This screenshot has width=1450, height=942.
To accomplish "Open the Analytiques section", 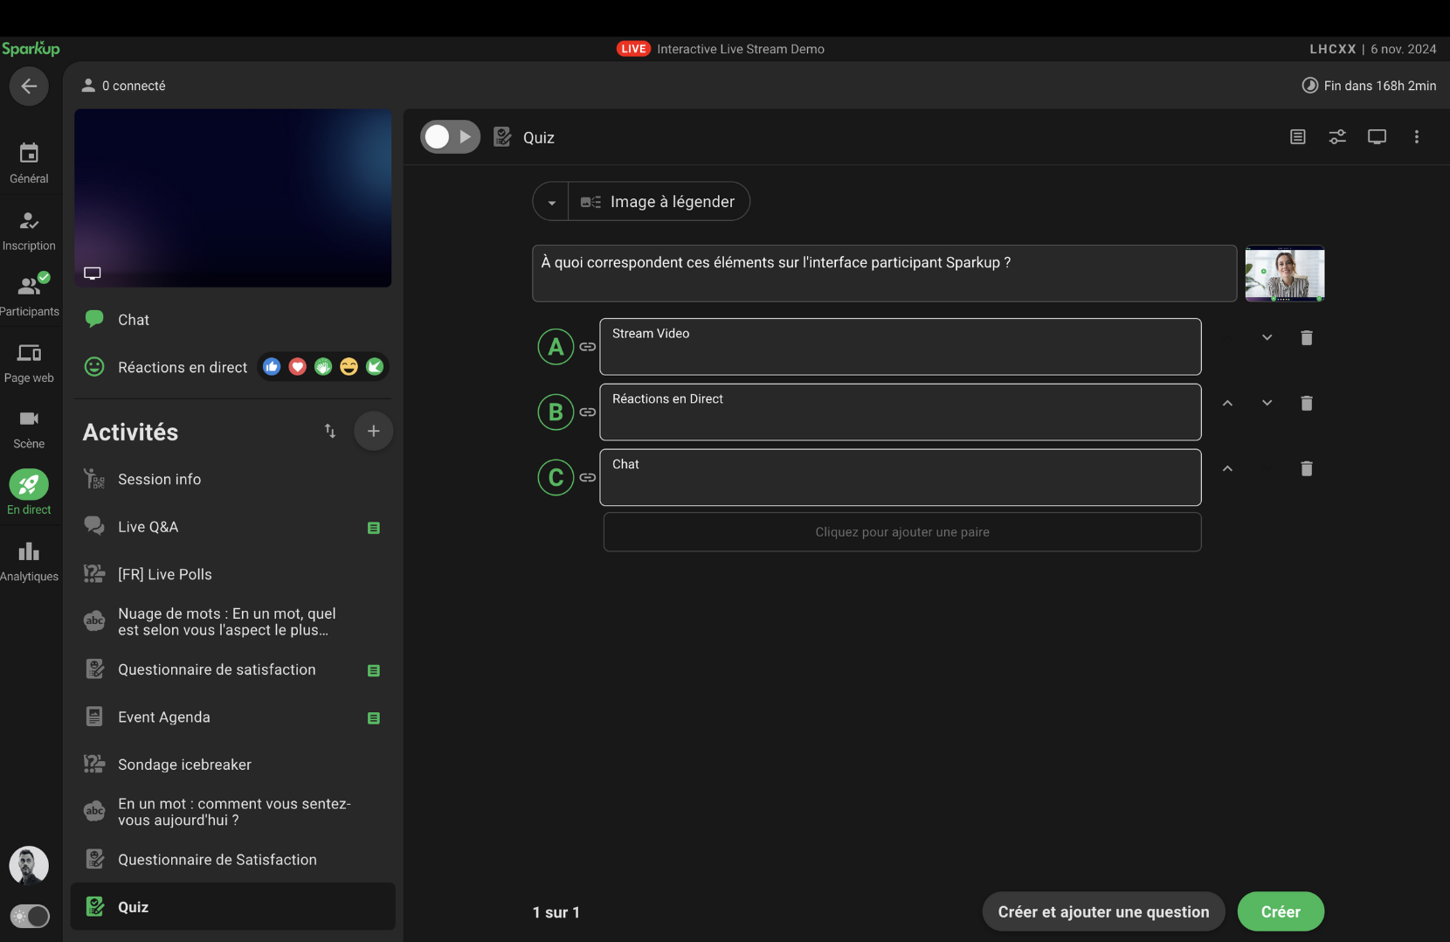I will click(29, 561).
